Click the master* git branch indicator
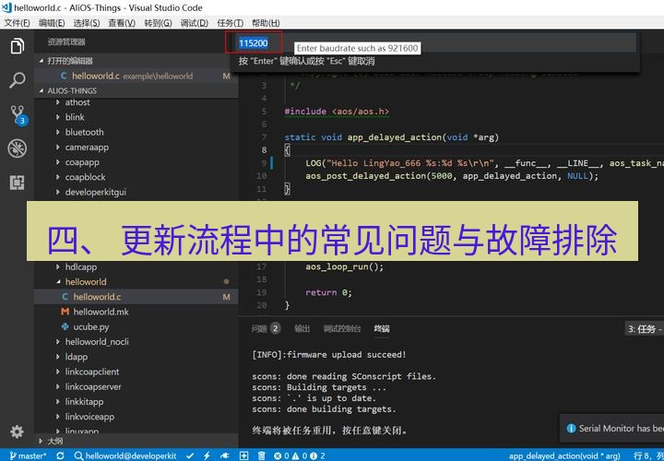 pyautogui.click(x=28, y=455)
